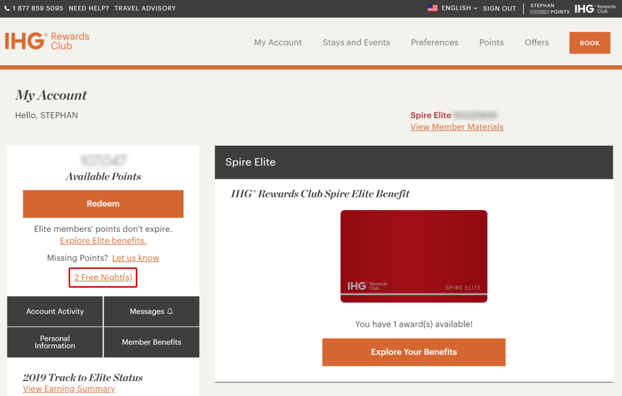The width and height of the screenshot is (622, 396).
Task: Open the Offers menu
Action: (x=537, y=42)
